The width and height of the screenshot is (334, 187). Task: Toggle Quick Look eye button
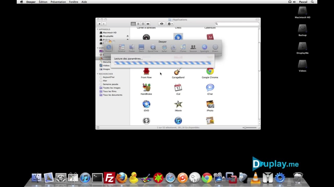coord(162,24)
